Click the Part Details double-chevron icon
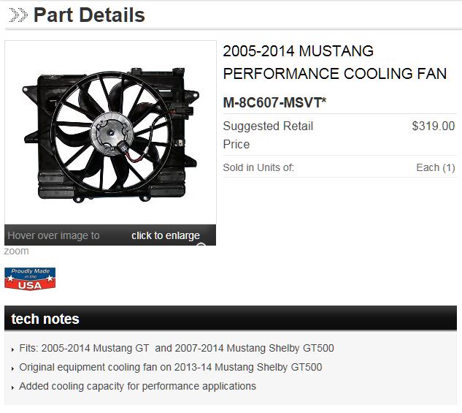 pos(18,15)
